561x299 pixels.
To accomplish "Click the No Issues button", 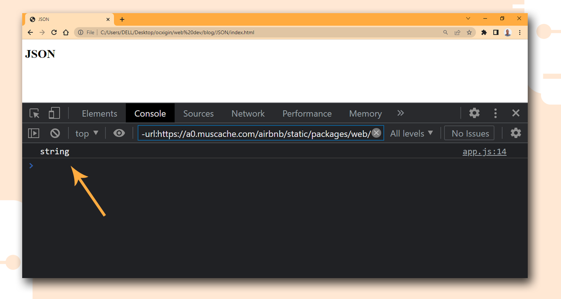I will click(x=470, y=133).
